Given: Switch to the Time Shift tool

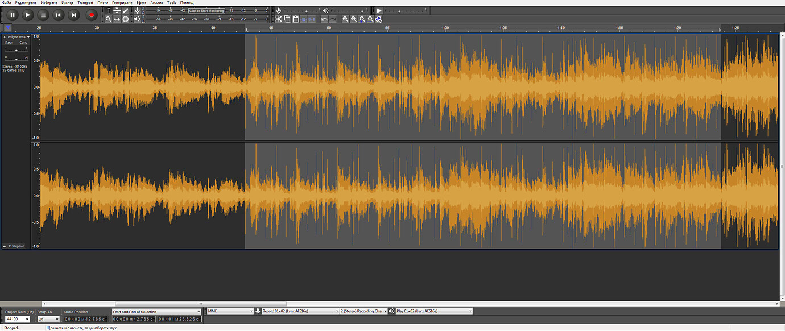Looking at the screenshot, I should (117, 19).
